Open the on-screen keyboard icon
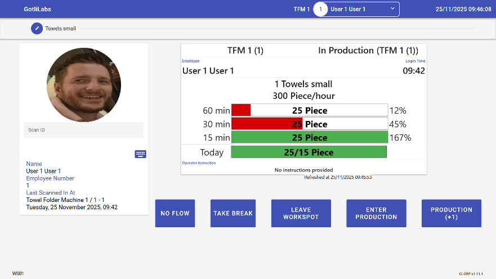This screenshot has width=496, height=279. pos(140,154)
